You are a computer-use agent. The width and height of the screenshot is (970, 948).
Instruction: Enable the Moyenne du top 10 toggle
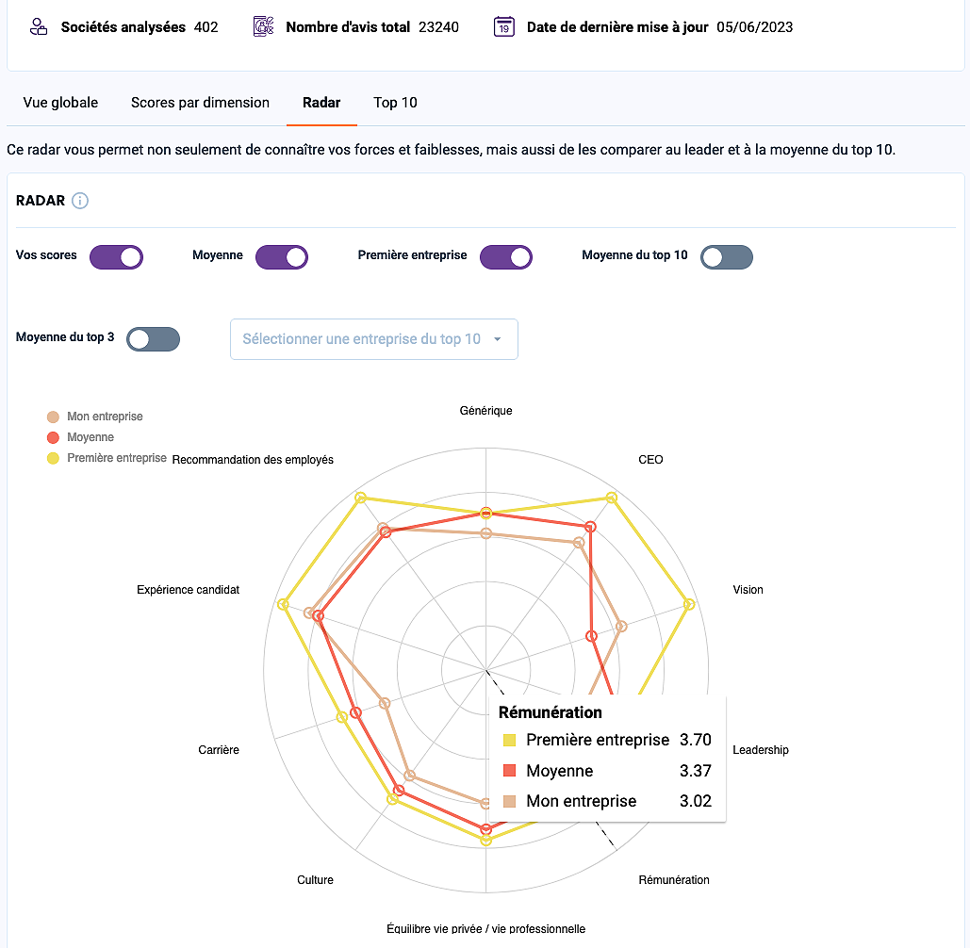tap(726, 257)
